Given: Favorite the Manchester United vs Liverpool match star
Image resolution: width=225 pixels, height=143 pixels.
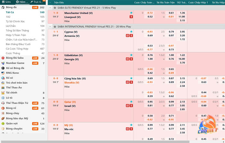Looking at the screenshot, I should click(131, 13).
